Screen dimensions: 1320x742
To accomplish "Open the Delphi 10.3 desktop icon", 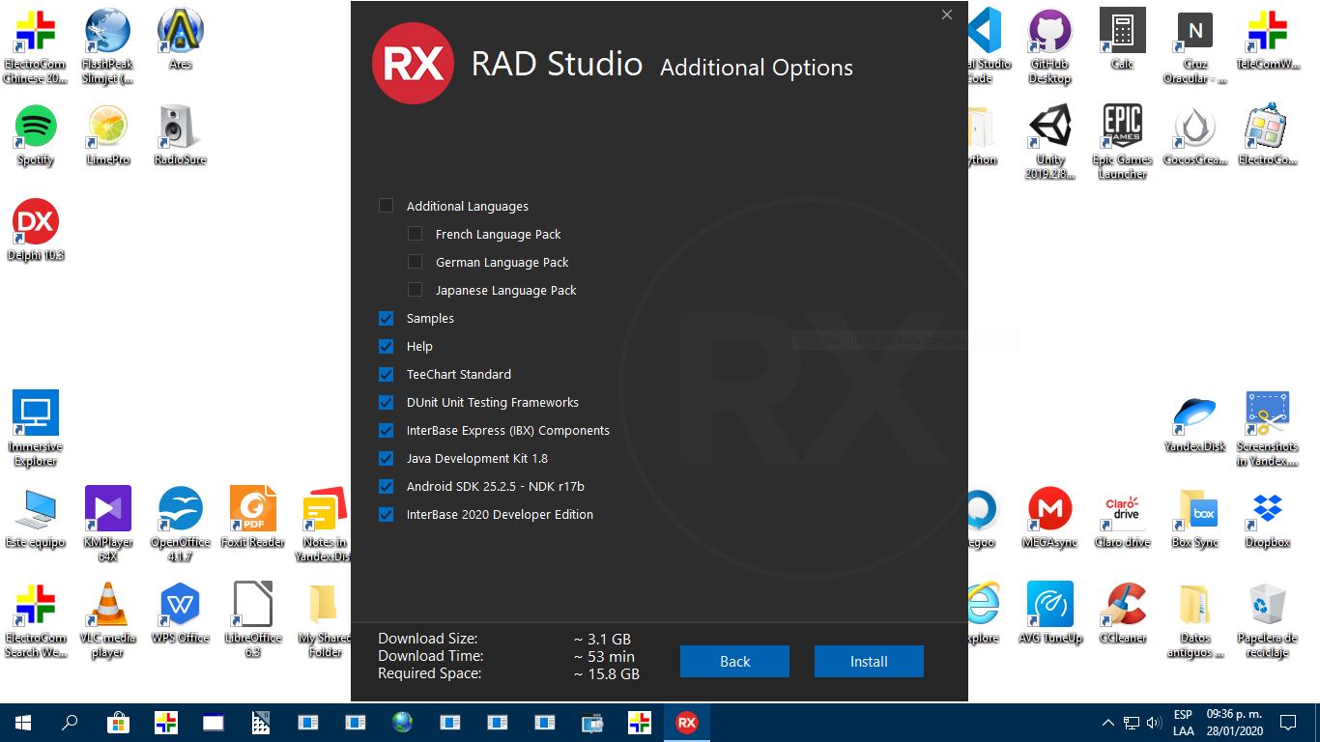I will click(36, 224).
